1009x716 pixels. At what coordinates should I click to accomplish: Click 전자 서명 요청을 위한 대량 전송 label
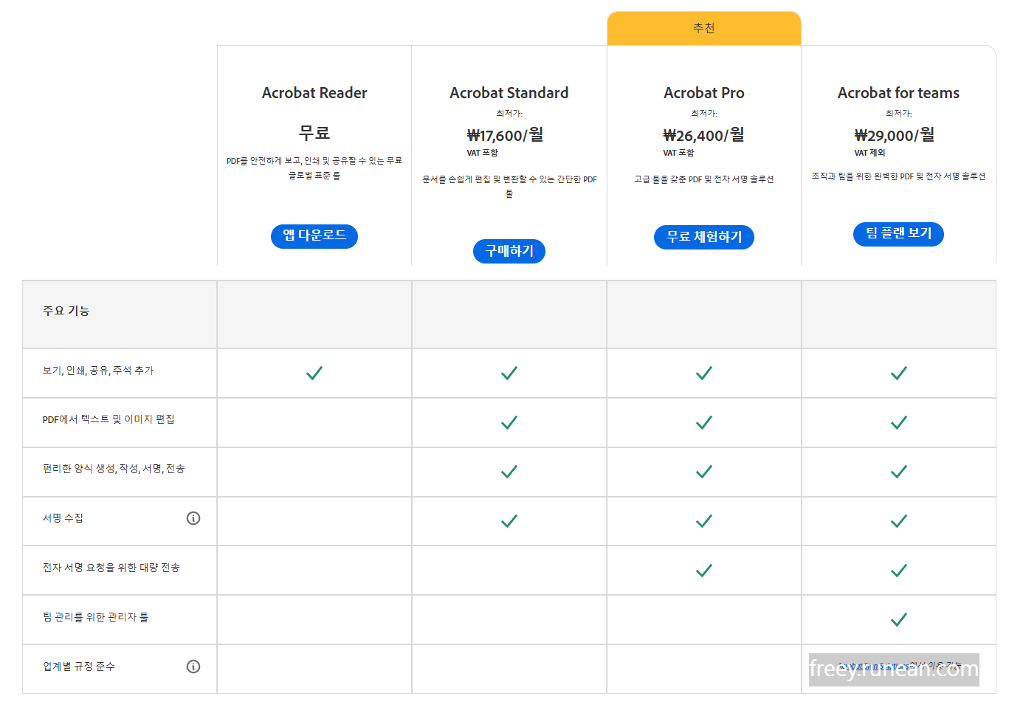click(111, 568)
